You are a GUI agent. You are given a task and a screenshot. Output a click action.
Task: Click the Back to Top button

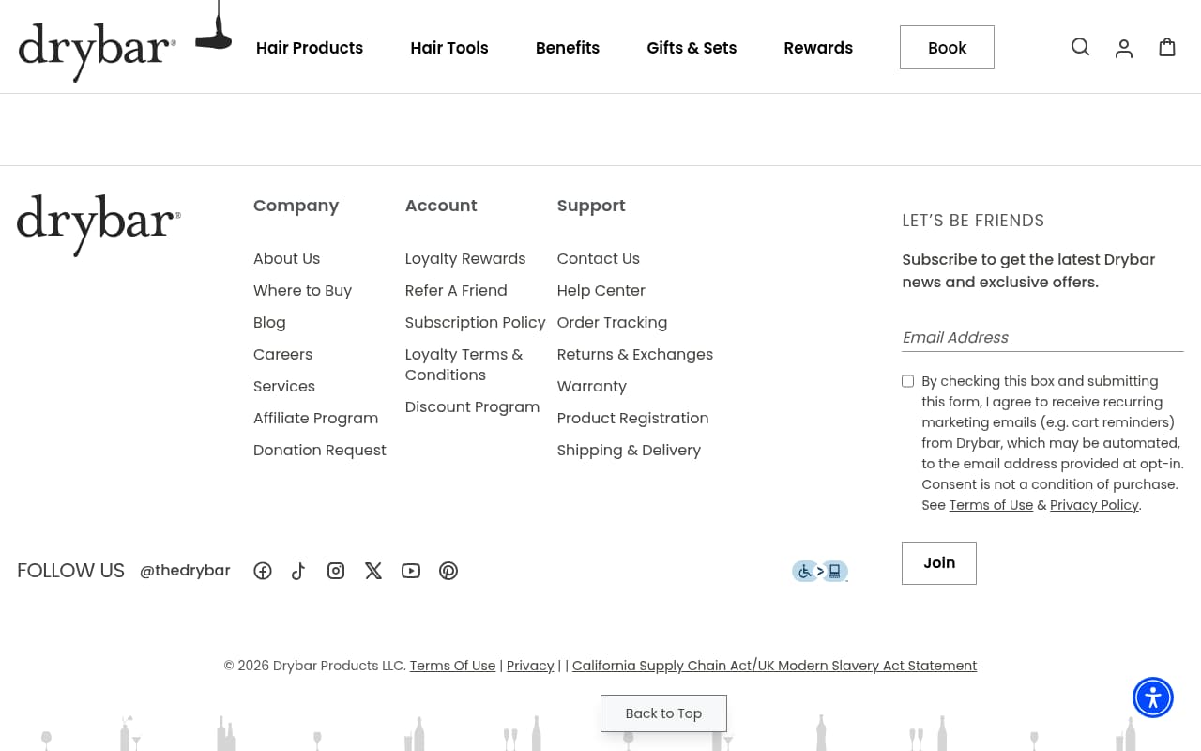[663, 713]
